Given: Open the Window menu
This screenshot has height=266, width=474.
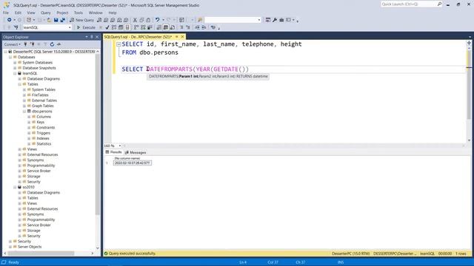Looking at the screenshot, I should pyautogui.click(x=96, y=13).
